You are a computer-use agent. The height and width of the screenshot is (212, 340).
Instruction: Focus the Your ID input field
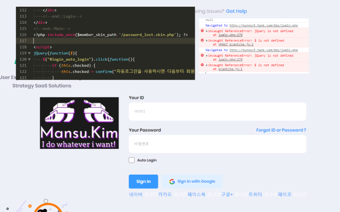click(217, 112)
